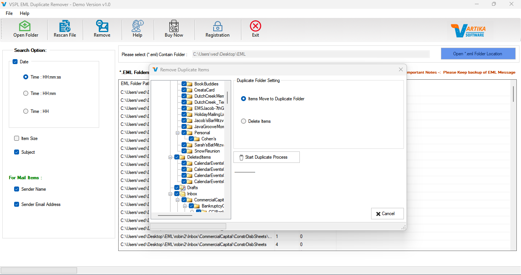Click the EML folder path field
Viewport: 521px width, 275px height.
[x=310, y=54]
